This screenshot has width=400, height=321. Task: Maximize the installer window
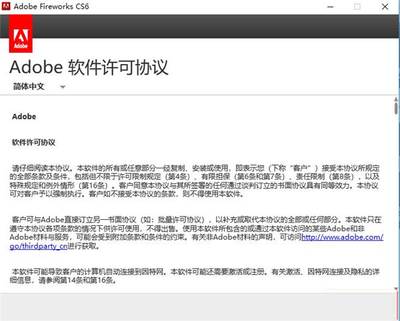(357, 7)
